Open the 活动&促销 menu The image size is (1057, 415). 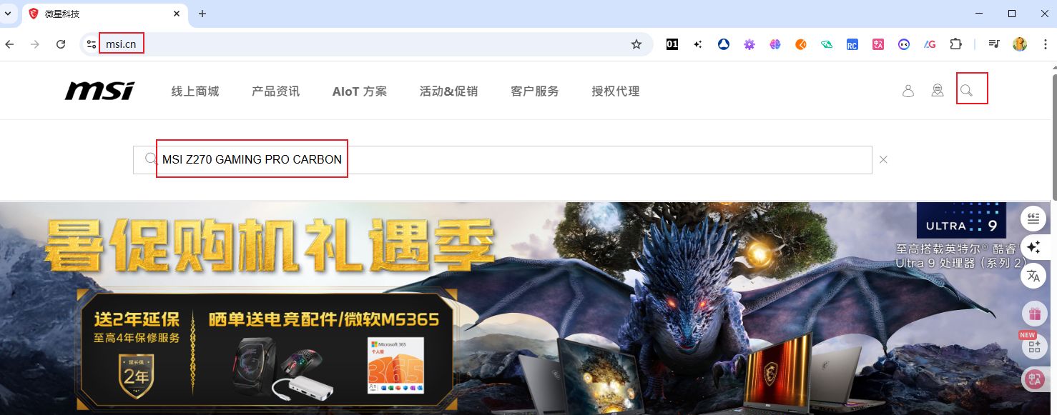click(x=448, y=91)
